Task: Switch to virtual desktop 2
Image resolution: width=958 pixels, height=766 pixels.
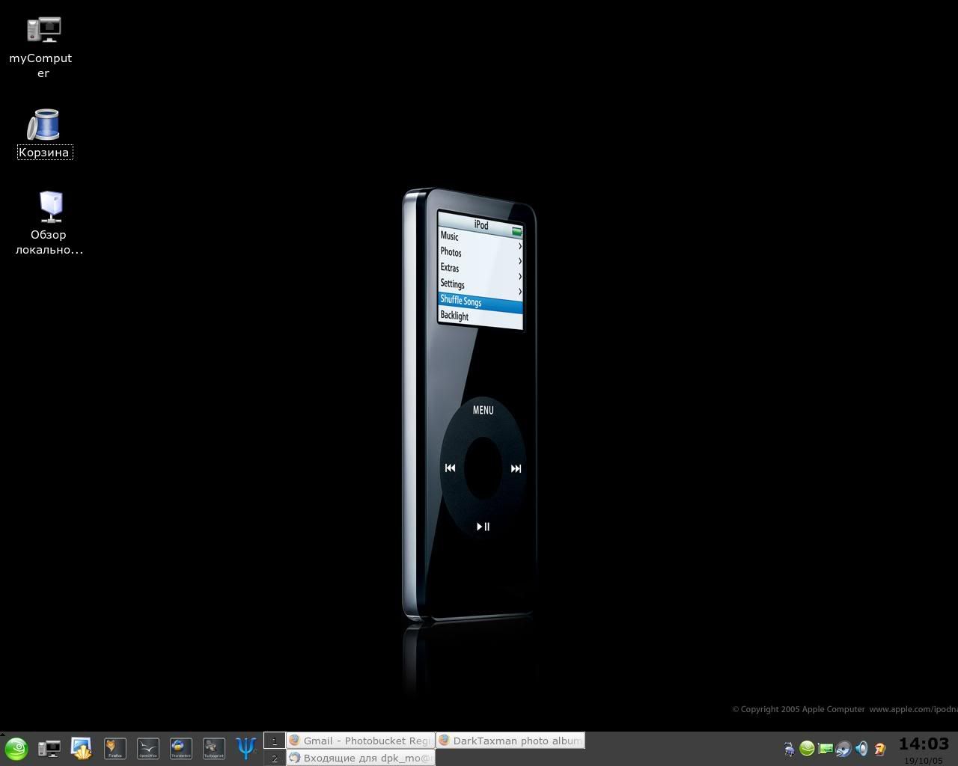Action: pyautogui.click(x=274, y=758)
